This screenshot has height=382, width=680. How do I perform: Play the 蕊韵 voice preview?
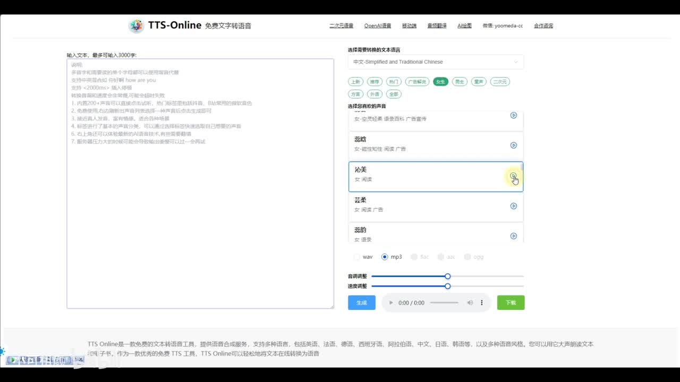click(x=513, y=236)
